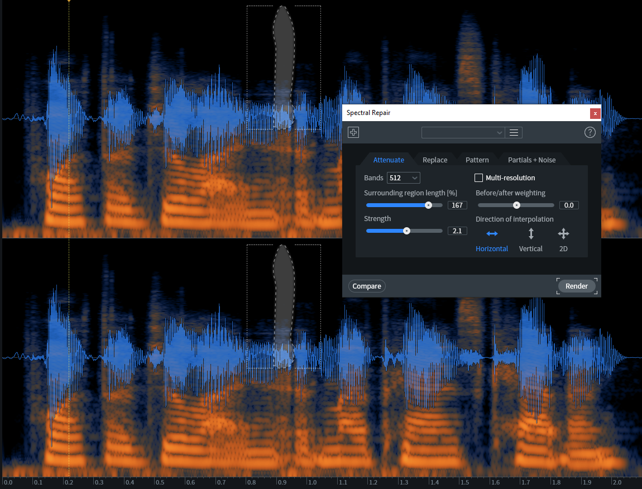Click the add preset plus icon

click(353, 132)
